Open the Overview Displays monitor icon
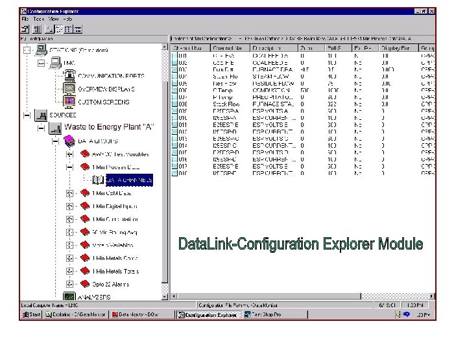 click(69, 89)
